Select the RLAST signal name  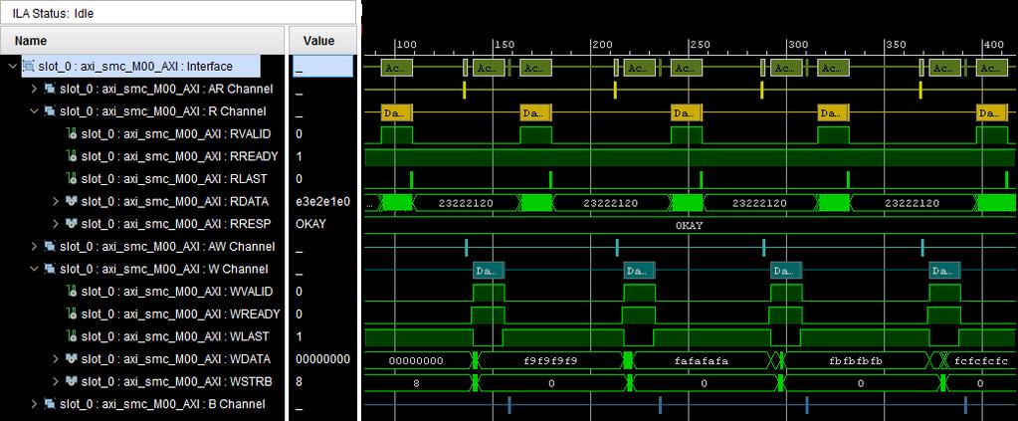tap(174, 179)
